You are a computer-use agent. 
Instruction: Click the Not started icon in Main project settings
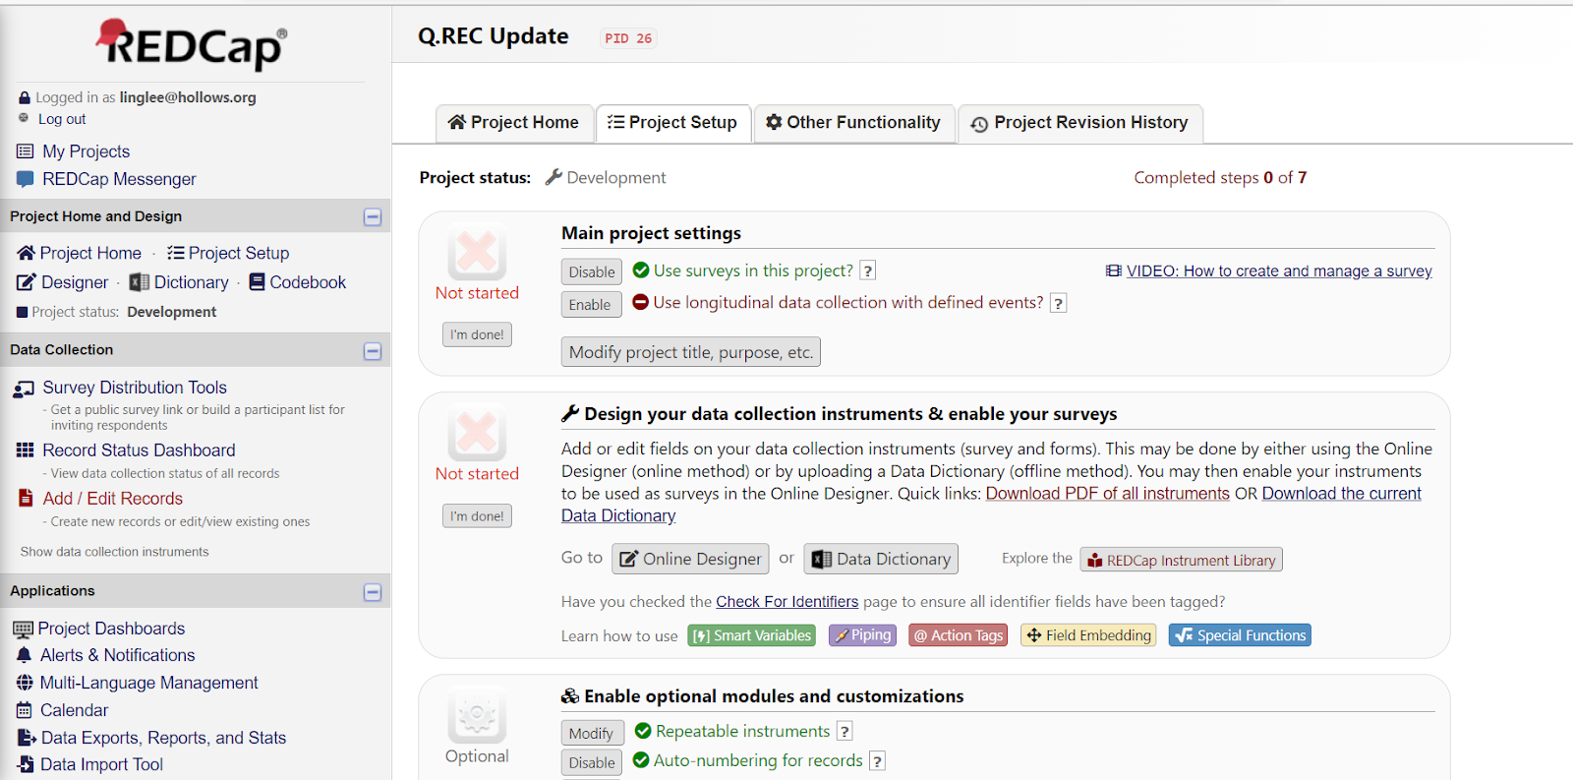click(x=477, y=253)
